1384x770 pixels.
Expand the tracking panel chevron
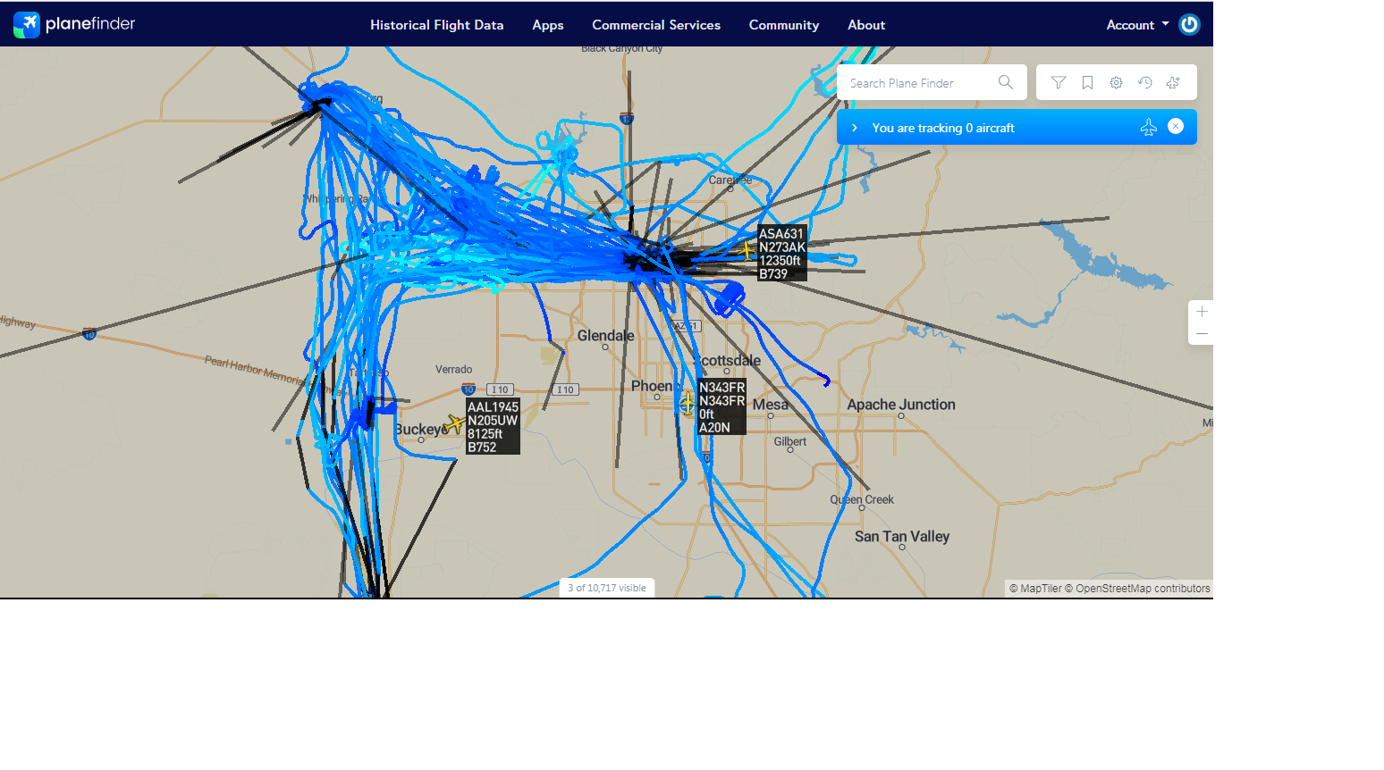[x=855, y=128]
